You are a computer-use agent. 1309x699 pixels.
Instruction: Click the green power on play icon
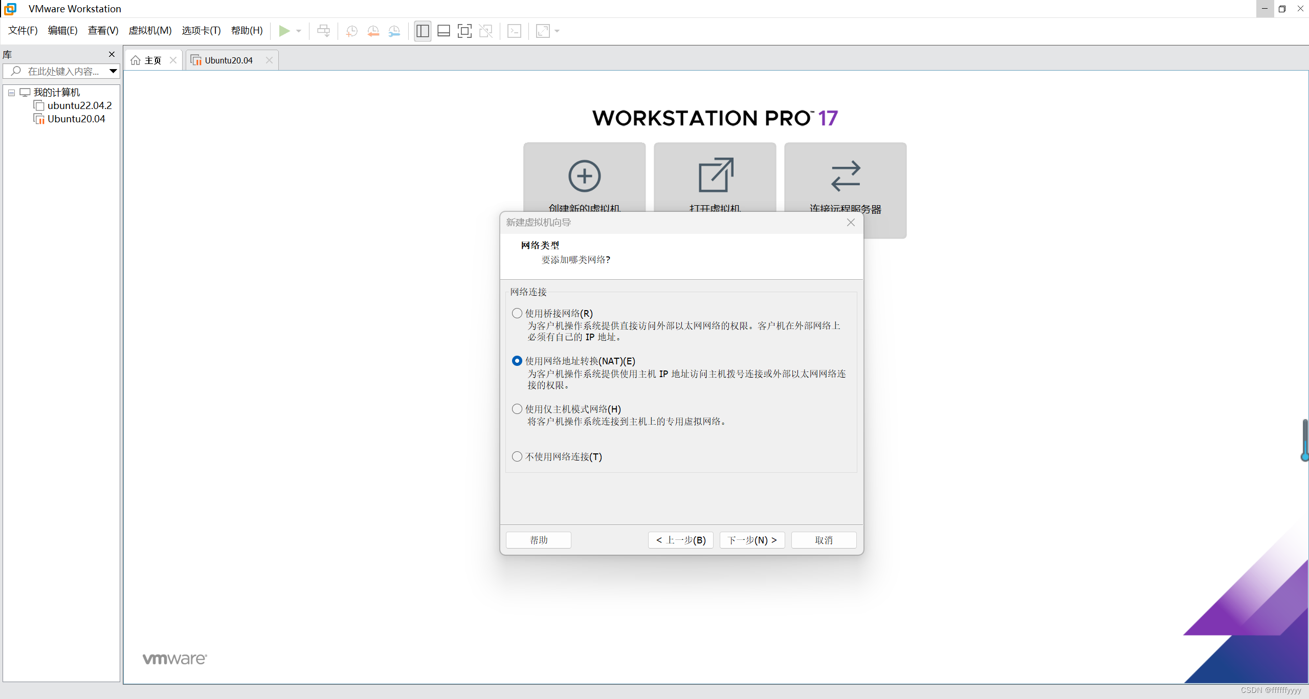[284, 31]
